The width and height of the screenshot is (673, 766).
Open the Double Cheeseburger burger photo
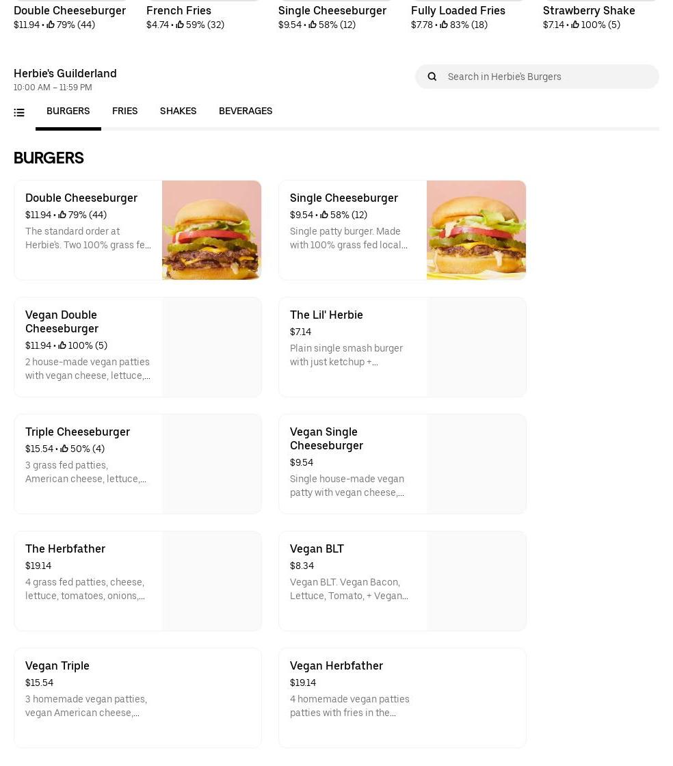[211, 230]
